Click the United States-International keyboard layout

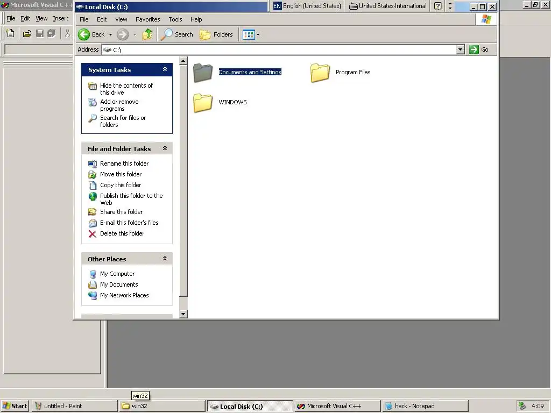(388, 6)
